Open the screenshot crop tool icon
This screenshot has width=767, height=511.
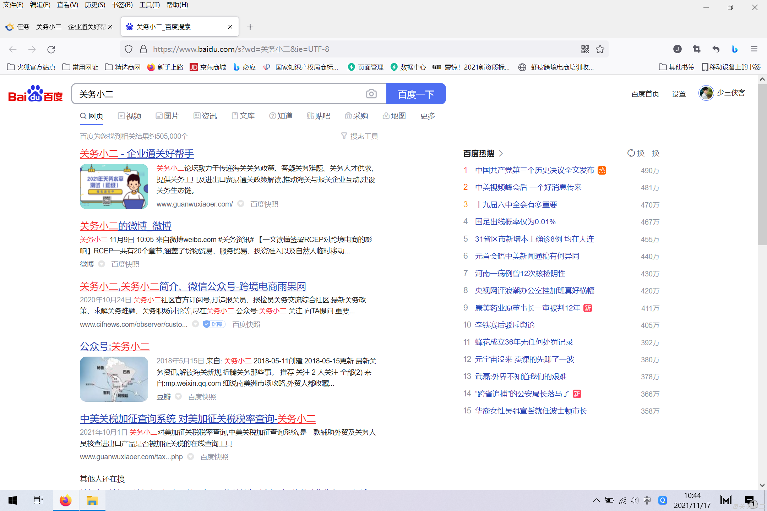(x=697, y=49)
